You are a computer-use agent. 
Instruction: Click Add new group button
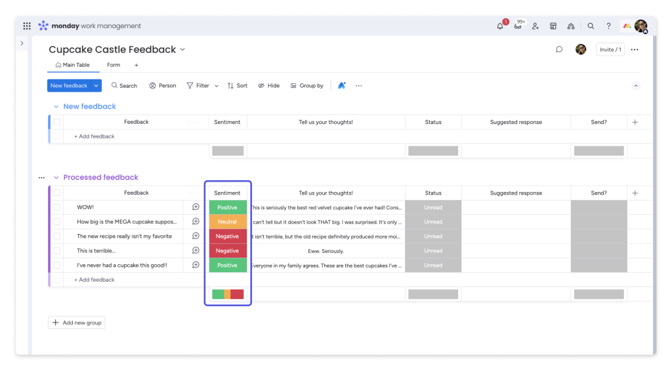[x=76, y=322]
